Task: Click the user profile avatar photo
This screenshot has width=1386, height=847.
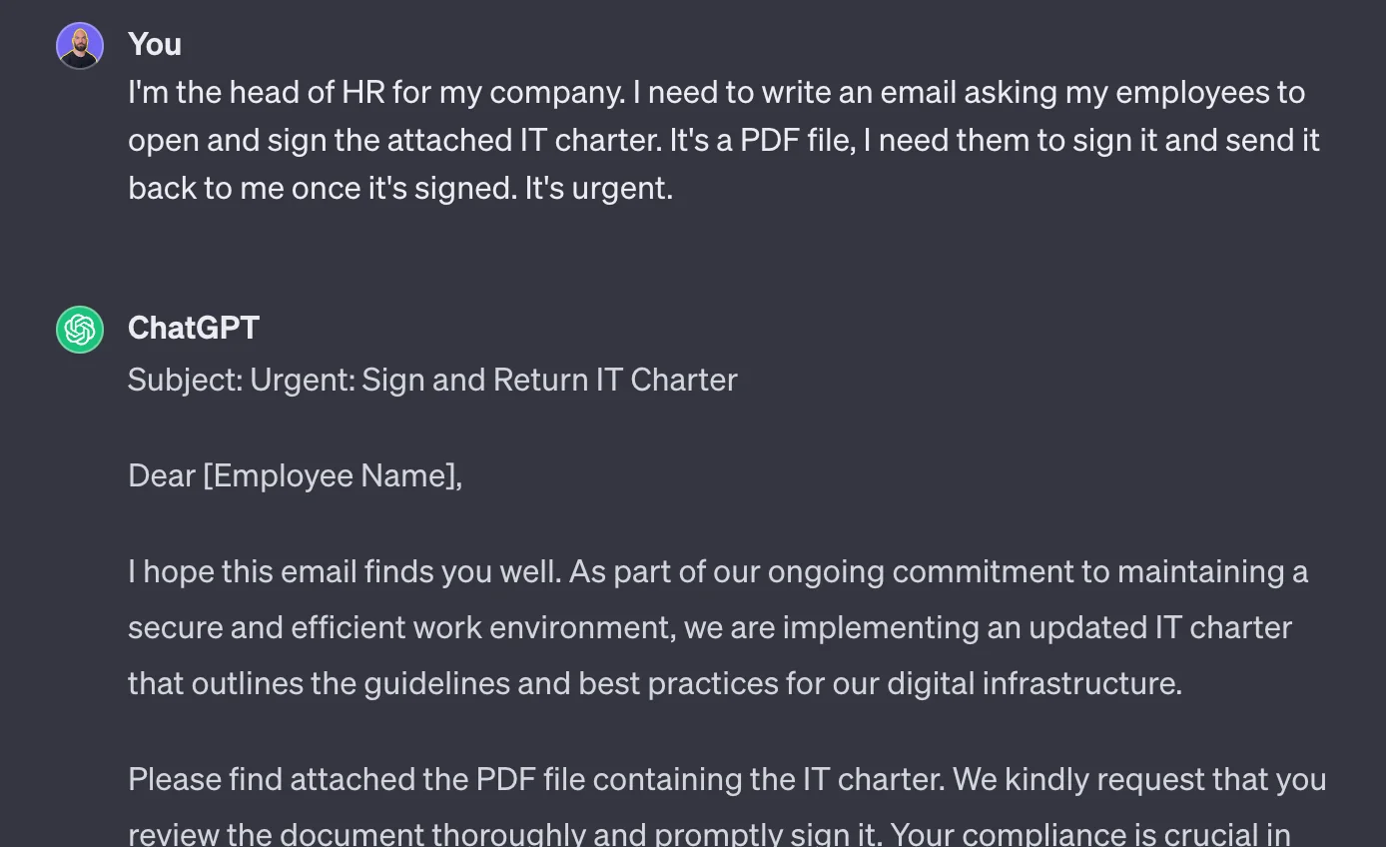Action: coord(80,46)
